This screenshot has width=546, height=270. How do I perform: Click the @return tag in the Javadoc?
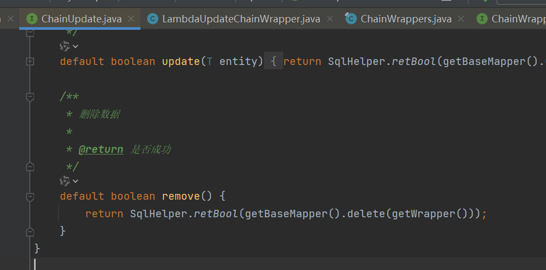click(x=101, y=150)
